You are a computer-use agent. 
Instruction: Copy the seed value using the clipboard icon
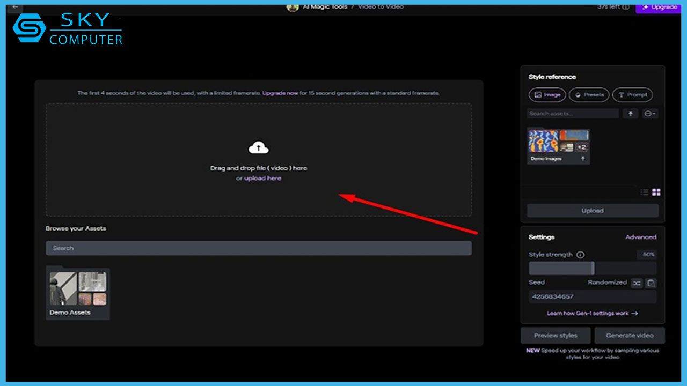click(651, 283)
